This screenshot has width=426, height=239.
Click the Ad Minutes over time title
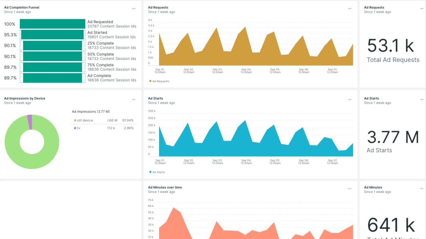[165, 187]
